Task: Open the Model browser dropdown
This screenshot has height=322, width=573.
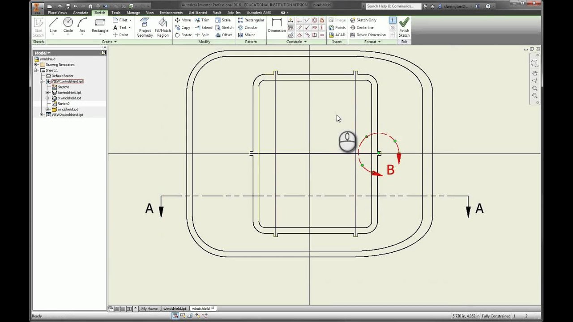Action: (x=43, y=53)
